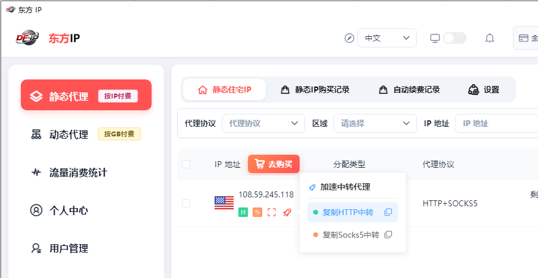Click the network icon of 动态代理

click(x=36, y=135)
